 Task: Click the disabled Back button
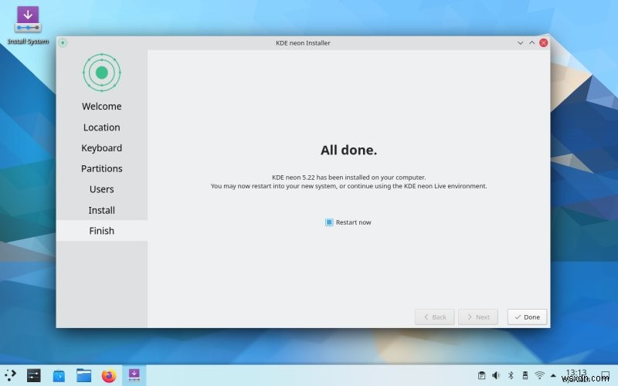pyautogui.click(x=435, y=317)
